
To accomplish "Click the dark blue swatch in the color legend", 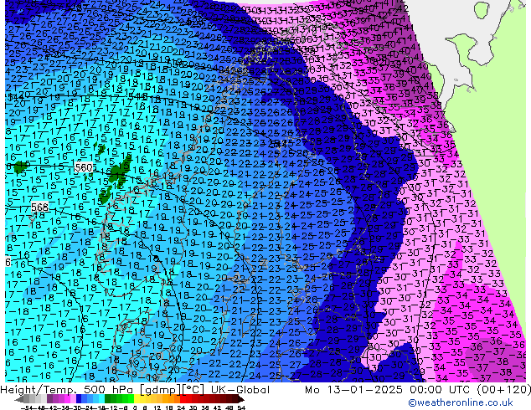I will pyautogui.click(x=79, y=399).
